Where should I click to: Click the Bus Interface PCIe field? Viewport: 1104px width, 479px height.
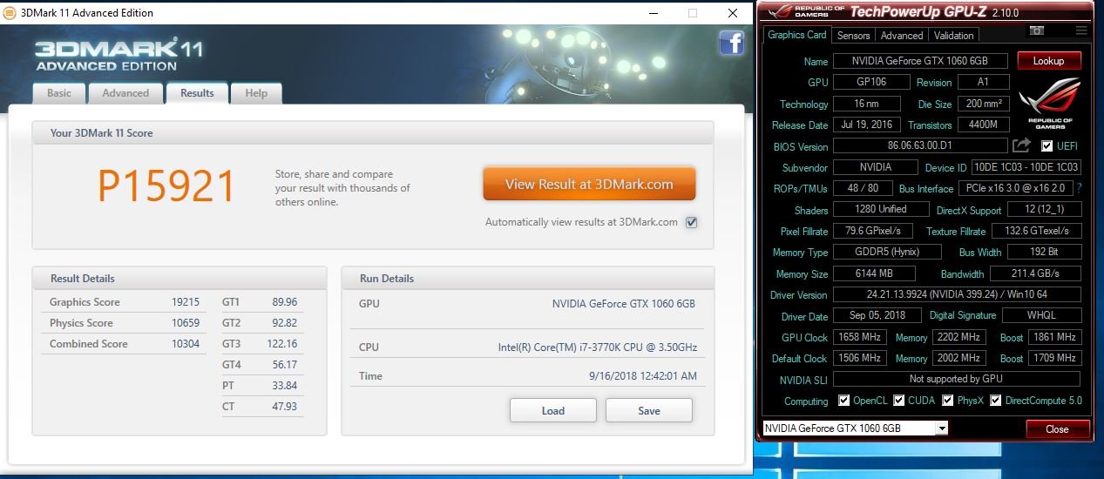(1016, 188)
